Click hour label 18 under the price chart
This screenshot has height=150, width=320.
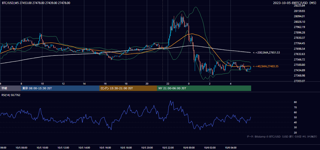[x=126, y=84]
